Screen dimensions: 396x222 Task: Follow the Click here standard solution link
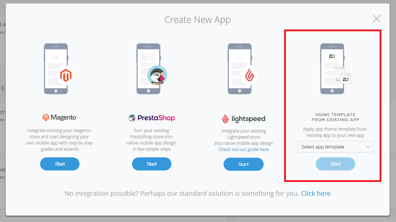[x=316, y=194]
